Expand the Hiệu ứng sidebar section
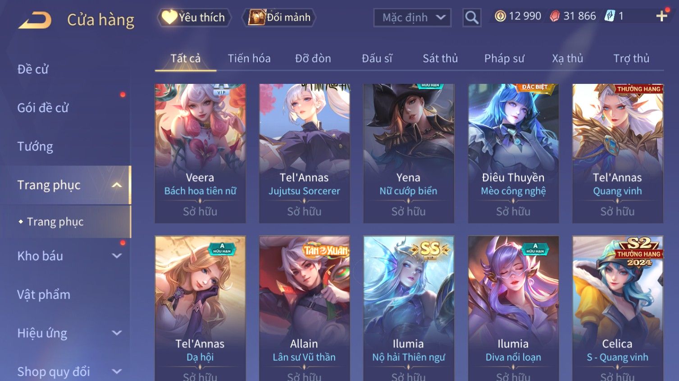Screen dimensions: 679x381 coord(117,333)
